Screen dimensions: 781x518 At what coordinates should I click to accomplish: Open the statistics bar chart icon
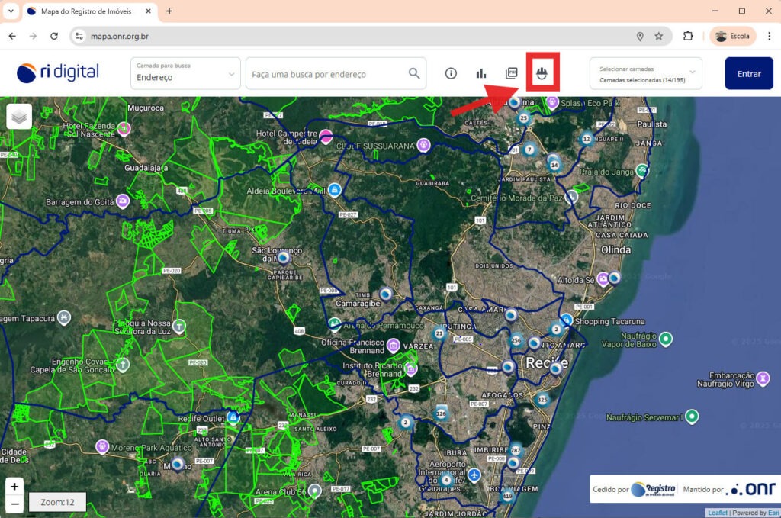click(x=481, y=74)
